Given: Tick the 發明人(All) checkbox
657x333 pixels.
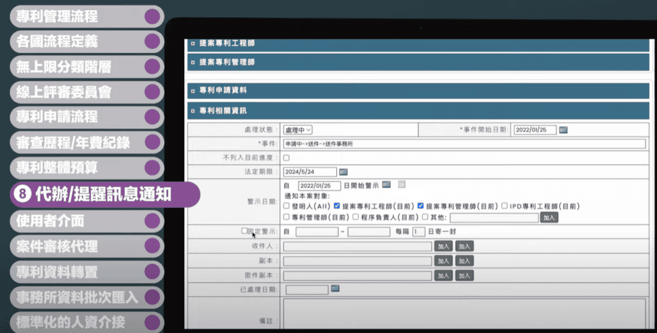Looking at the screenshot, I should 286,206.
